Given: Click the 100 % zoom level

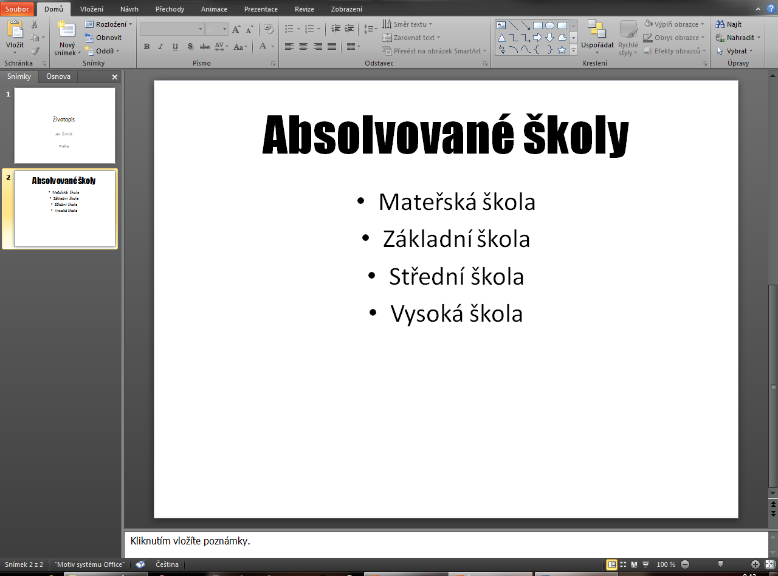Looking at the screenshot, I should click(x=666, y=564).
